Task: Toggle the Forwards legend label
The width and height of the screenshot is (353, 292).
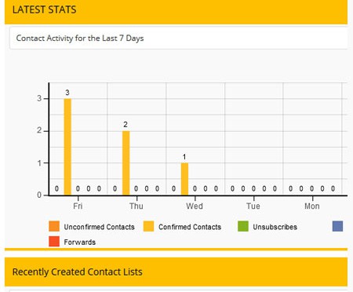Action: [80, 242]
